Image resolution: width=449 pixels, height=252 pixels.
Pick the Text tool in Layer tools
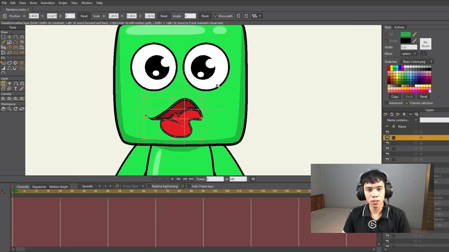pyautogui.click(x=16, y=89)
